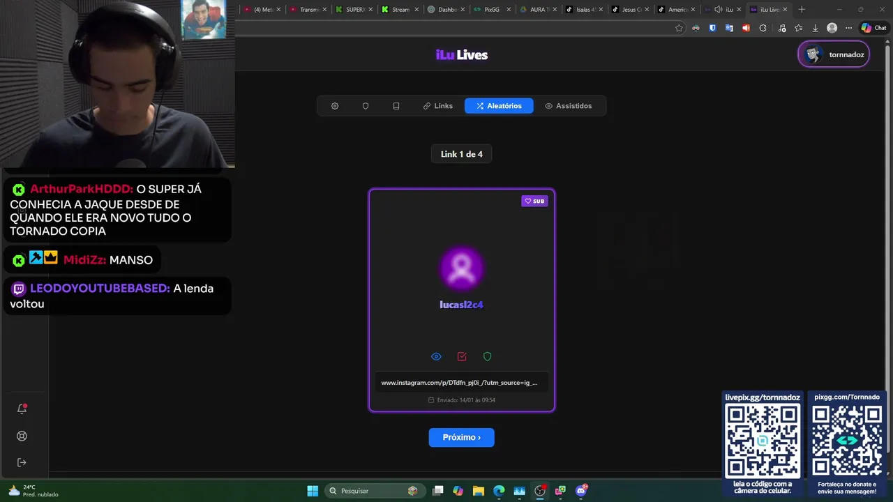Switch to the SUPERX browser tab
893x502 pixels.
coord(354,10)
